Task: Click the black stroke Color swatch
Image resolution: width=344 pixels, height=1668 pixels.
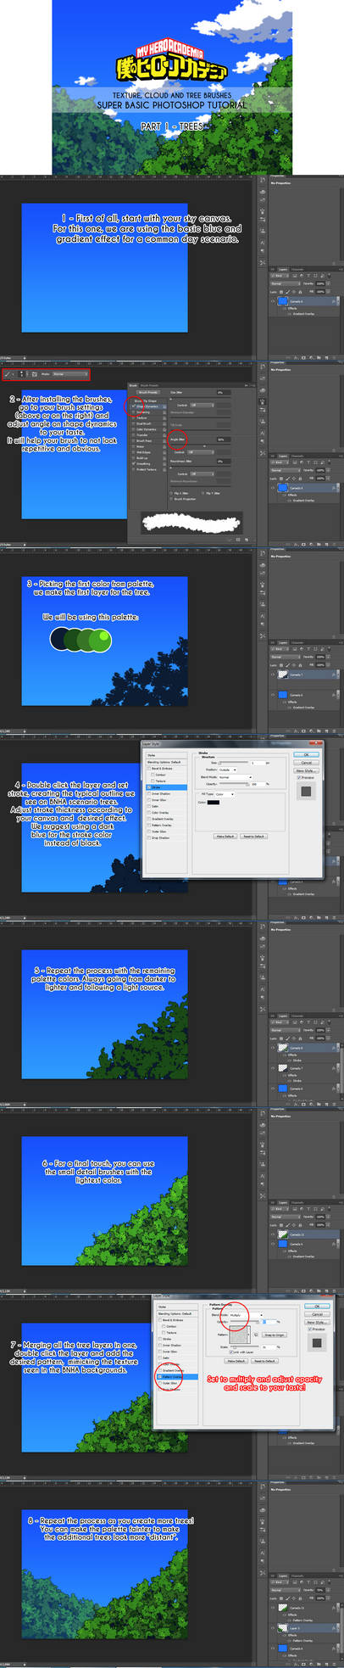Action: coord(214,802)
